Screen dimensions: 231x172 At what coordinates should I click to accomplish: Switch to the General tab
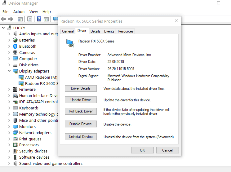pyautogui.click(x=68, y=31)
